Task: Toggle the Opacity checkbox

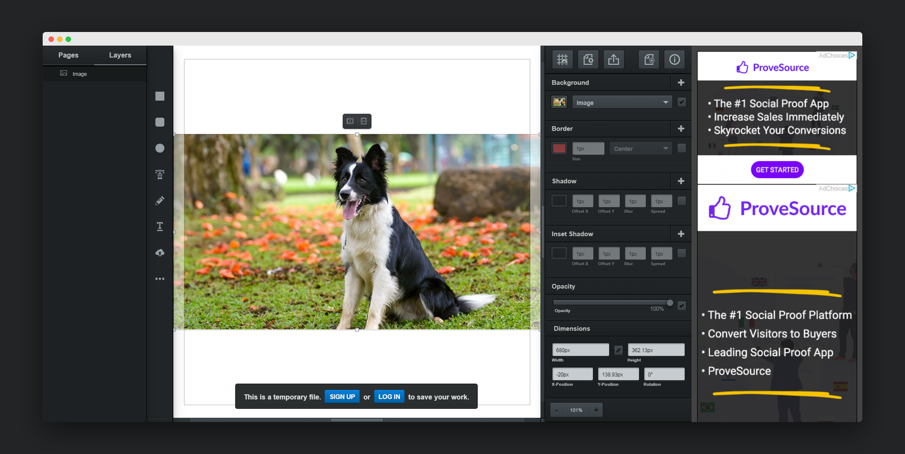Action: [x=682, y=305]
